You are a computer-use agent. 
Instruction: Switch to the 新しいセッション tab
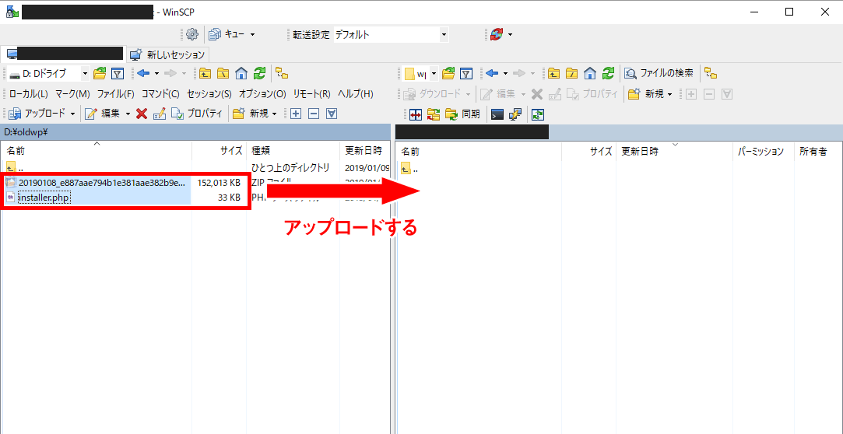pyautogui.click(x=168, y=54)
